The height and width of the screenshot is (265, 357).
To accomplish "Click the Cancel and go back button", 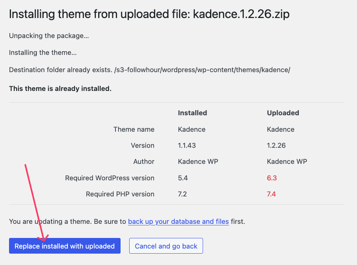I will [166, 246].
